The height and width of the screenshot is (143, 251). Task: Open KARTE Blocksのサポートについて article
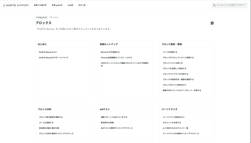(x=54, y=58)
